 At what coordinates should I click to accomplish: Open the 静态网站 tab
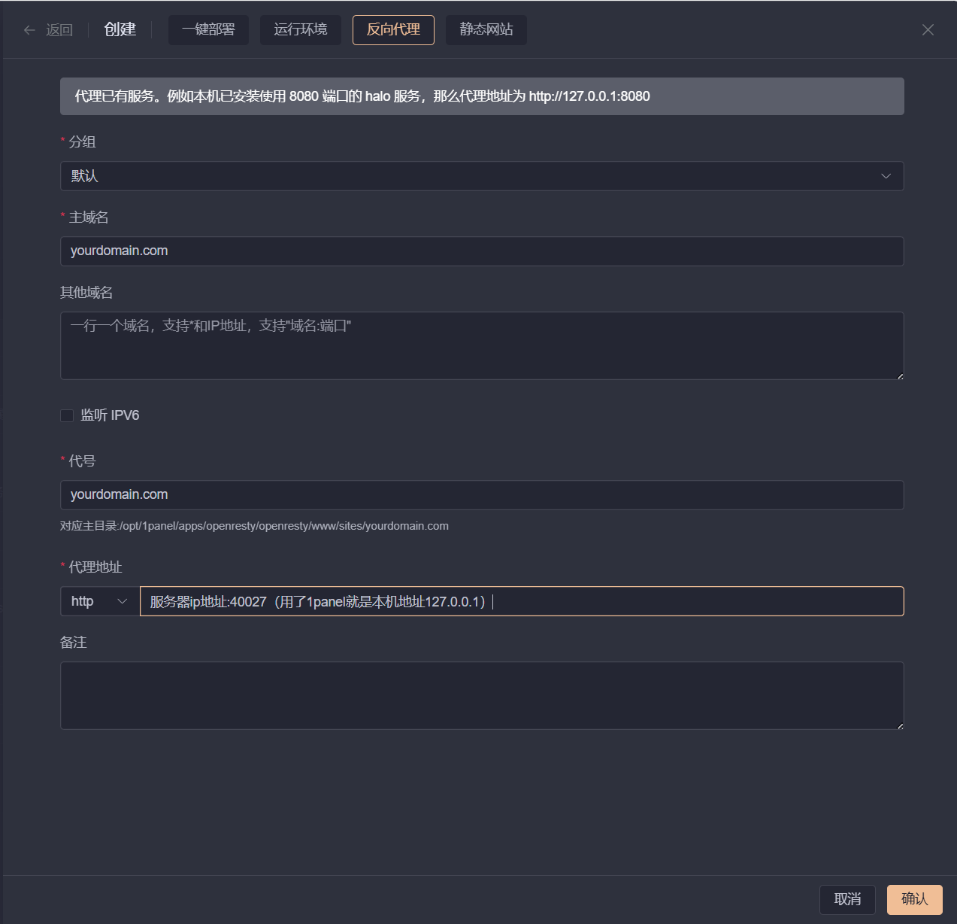tap(486, 30)
